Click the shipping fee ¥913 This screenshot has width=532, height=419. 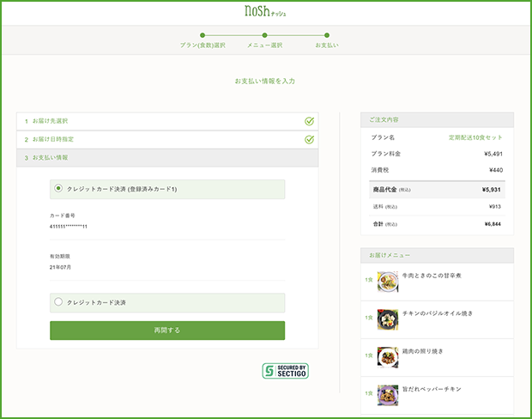(495, 206)
